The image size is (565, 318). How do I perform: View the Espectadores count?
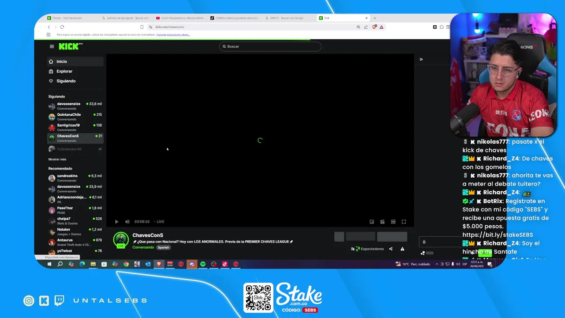tap(367, 249)
